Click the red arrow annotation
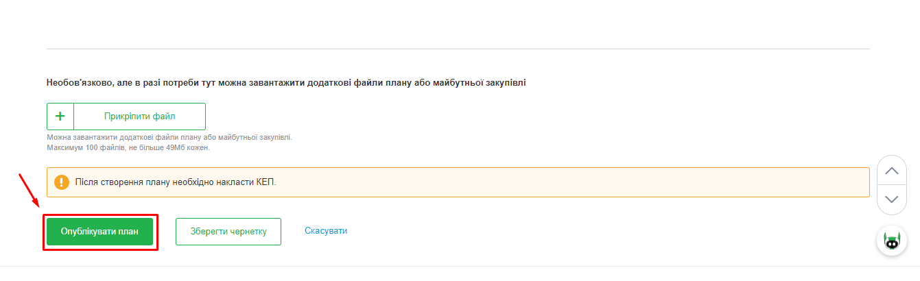920x281 pixels. (31, 192)
